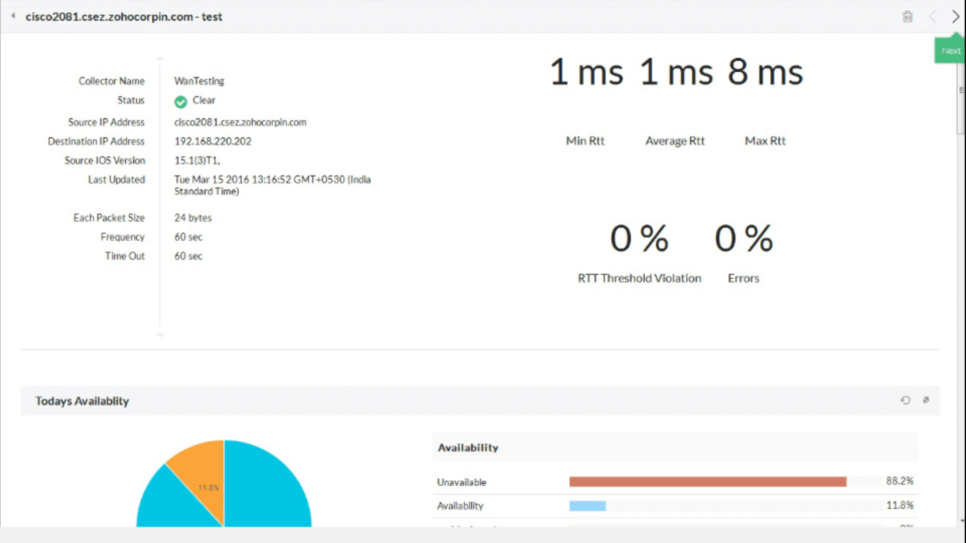The height and width of the screenshot is (543, 966).
Task: Go to the next monitor with the right chevron
Action: tap(955, 17)
